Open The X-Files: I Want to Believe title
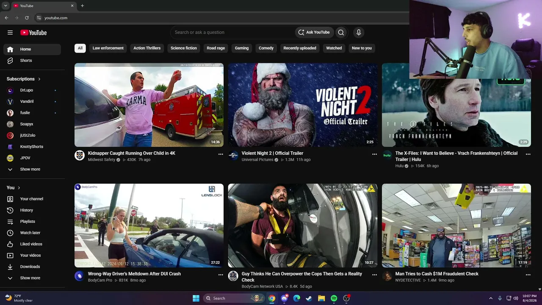Viewport: 542px width, 305px height. [x=456, y=156]
